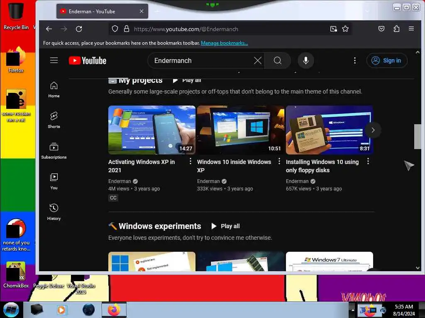The width and height of the screenshot is (425, 318).
Task: Select the Recycle Bin desktop icon
Action: pyautogui.click(x=16, y=15)
